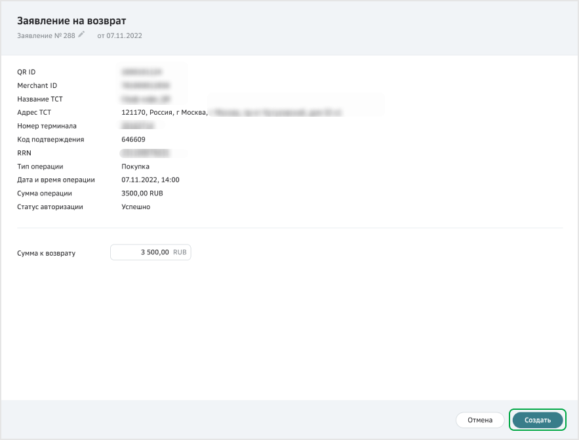The height and width of the screenshot is (440, 579).
Task: Click the Статус авторизации label
Action: click(50, 207)
